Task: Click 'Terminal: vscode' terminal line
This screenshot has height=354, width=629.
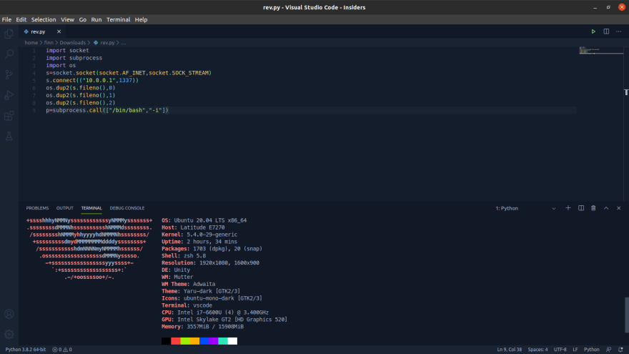Action: click(187, 305)
